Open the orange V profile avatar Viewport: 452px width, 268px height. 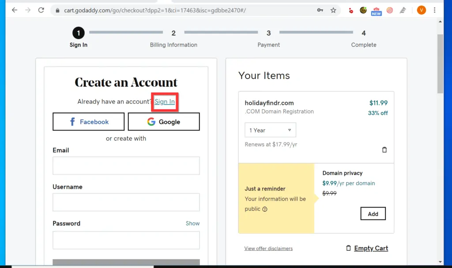pyautogui.click(x=421, y=11)
